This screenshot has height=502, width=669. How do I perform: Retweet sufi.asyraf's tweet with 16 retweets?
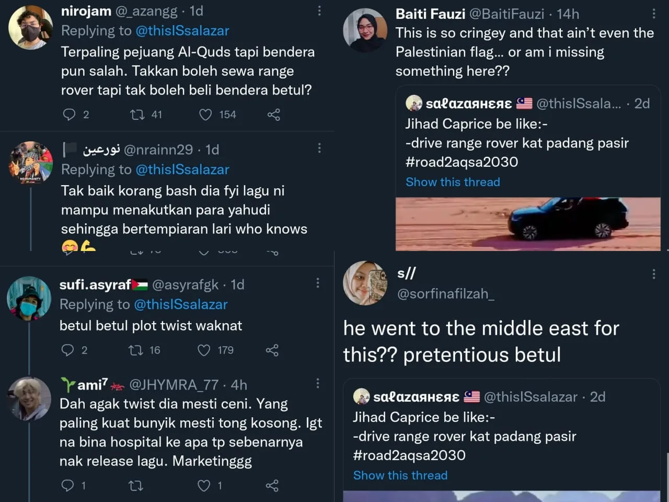[x=136, y=350]
